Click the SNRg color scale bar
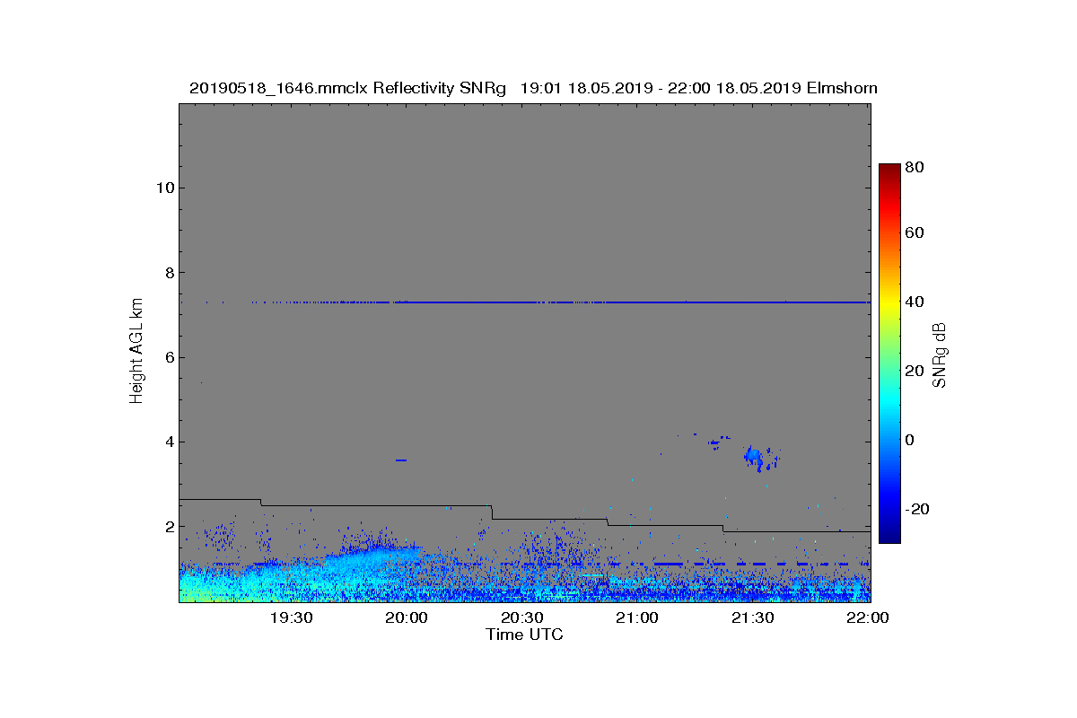Image resolution: width=1077 pixels, height=718 pixels. tap(889, 354)
